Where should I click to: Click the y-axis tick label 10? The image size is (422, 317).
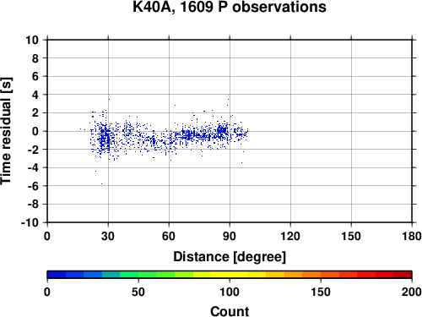click(x=32, y=40)
